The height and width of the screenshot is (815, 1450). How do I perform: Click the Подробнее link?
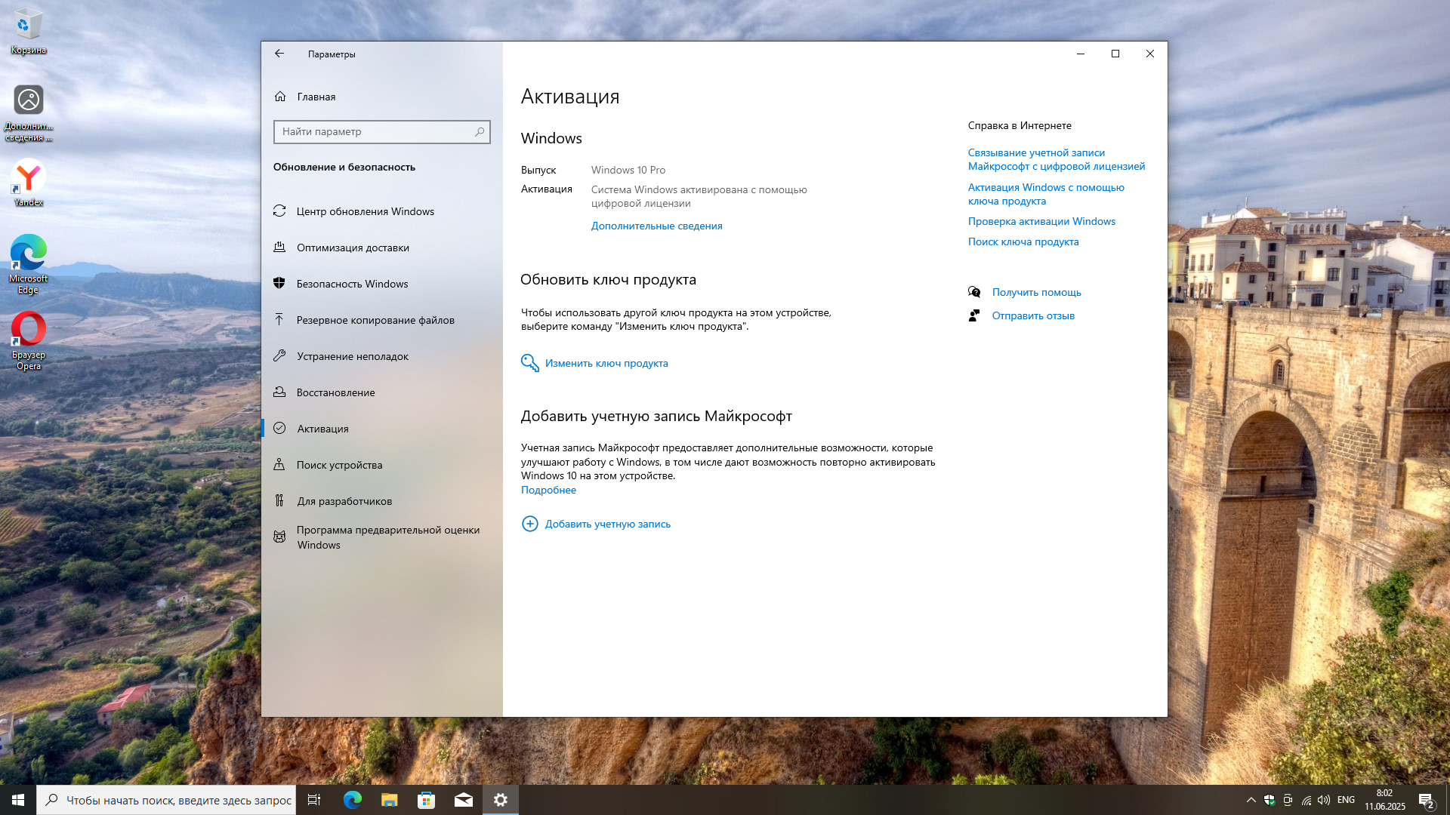click(x=548, y=490)
